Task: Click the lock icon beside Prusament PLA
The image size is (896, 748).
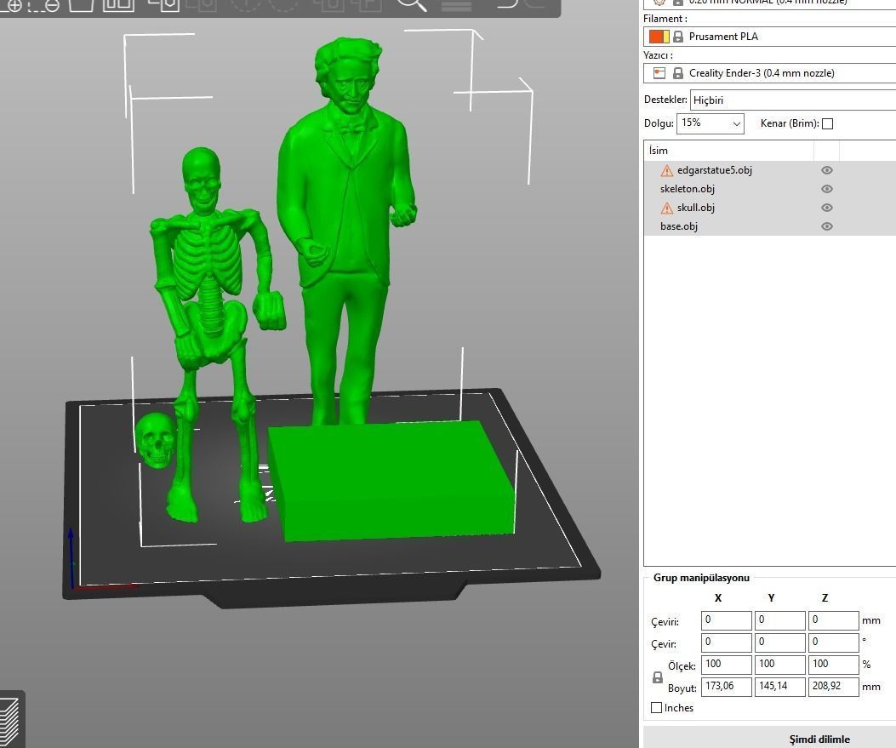Action: pyautogui.click(x=677, y=37)
